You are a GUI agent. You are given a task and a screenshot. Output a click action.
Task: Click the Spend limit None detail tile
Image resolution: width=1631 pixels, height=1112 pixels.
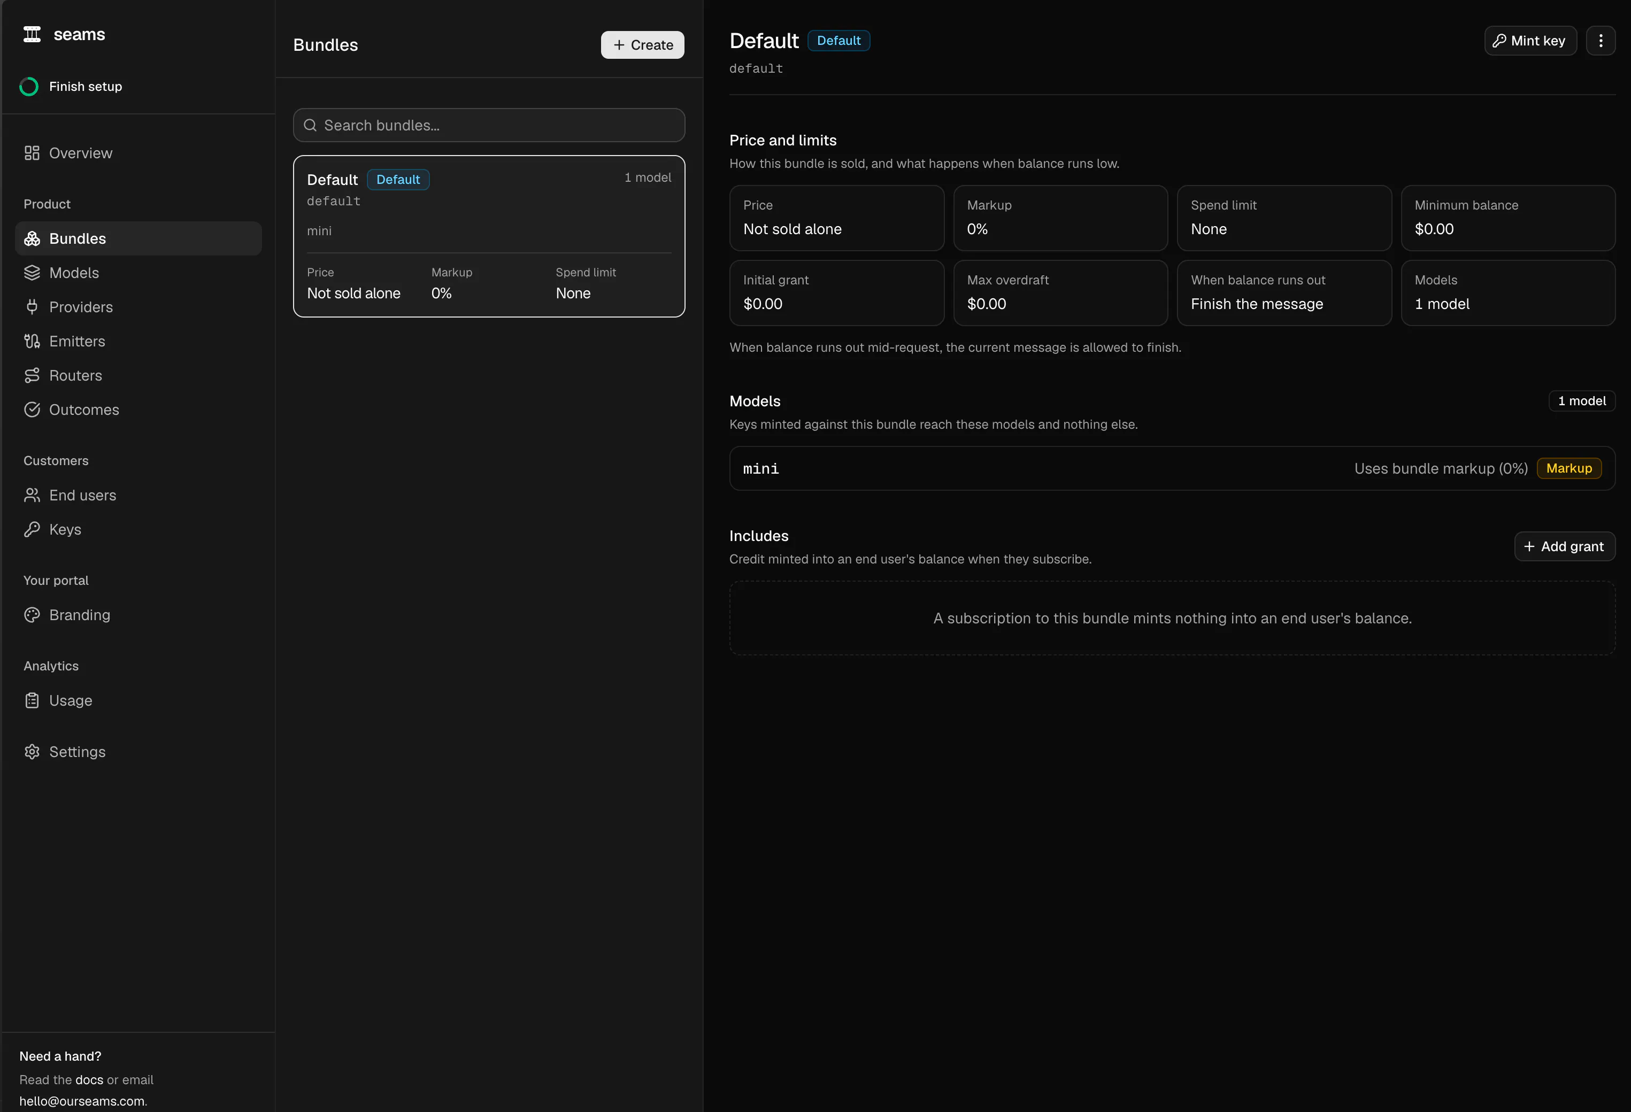pyautogui.click(x=1284, y=218)
